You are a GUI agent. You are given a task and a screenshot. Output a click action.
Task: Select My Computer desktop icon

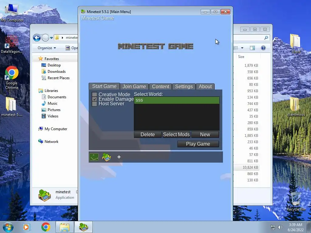coord(12,13)
